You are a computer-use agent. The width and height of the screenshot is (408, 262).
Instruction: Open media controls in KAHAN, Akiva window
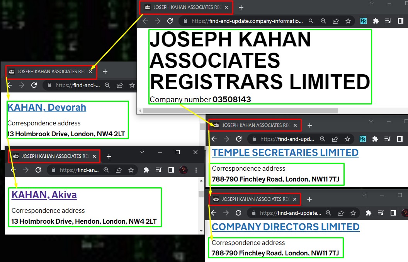(x=158, y=170)
